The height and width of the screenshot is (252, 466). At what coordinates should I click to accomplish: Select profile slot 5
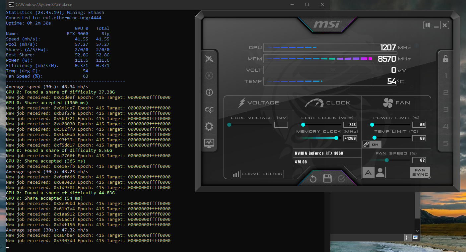coord(445,143)
